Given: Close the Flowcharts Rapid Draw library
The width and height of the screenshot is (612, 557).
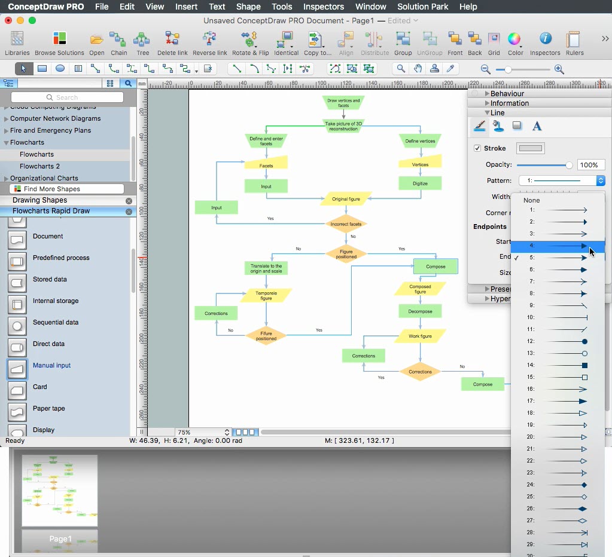Looking at the screenshot, I should pyautogui.click(x=129, y=212).
